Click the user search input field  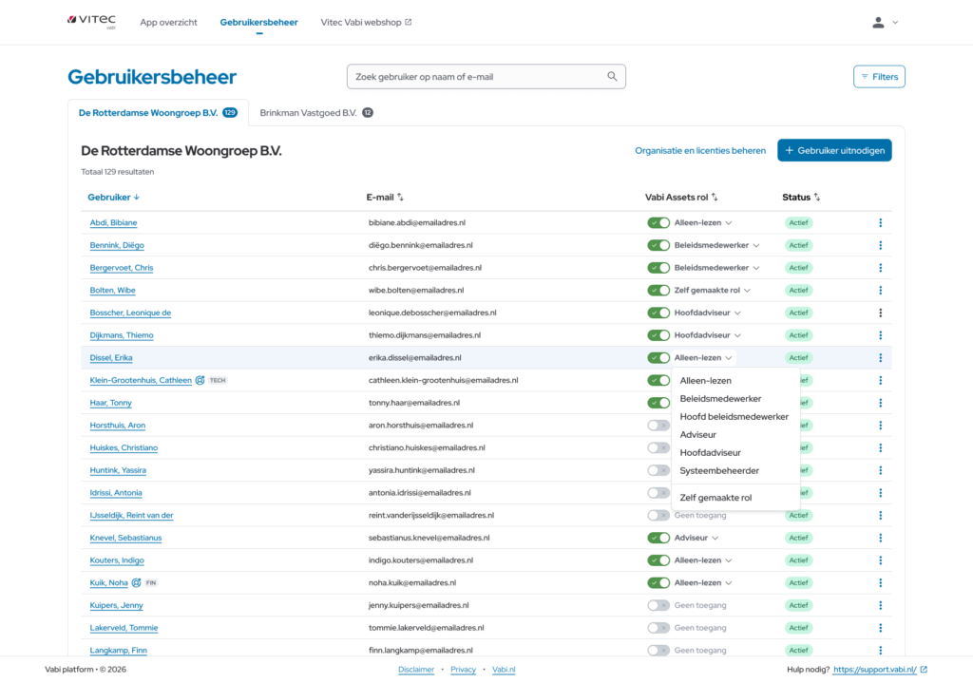click(x=475, y=77)
